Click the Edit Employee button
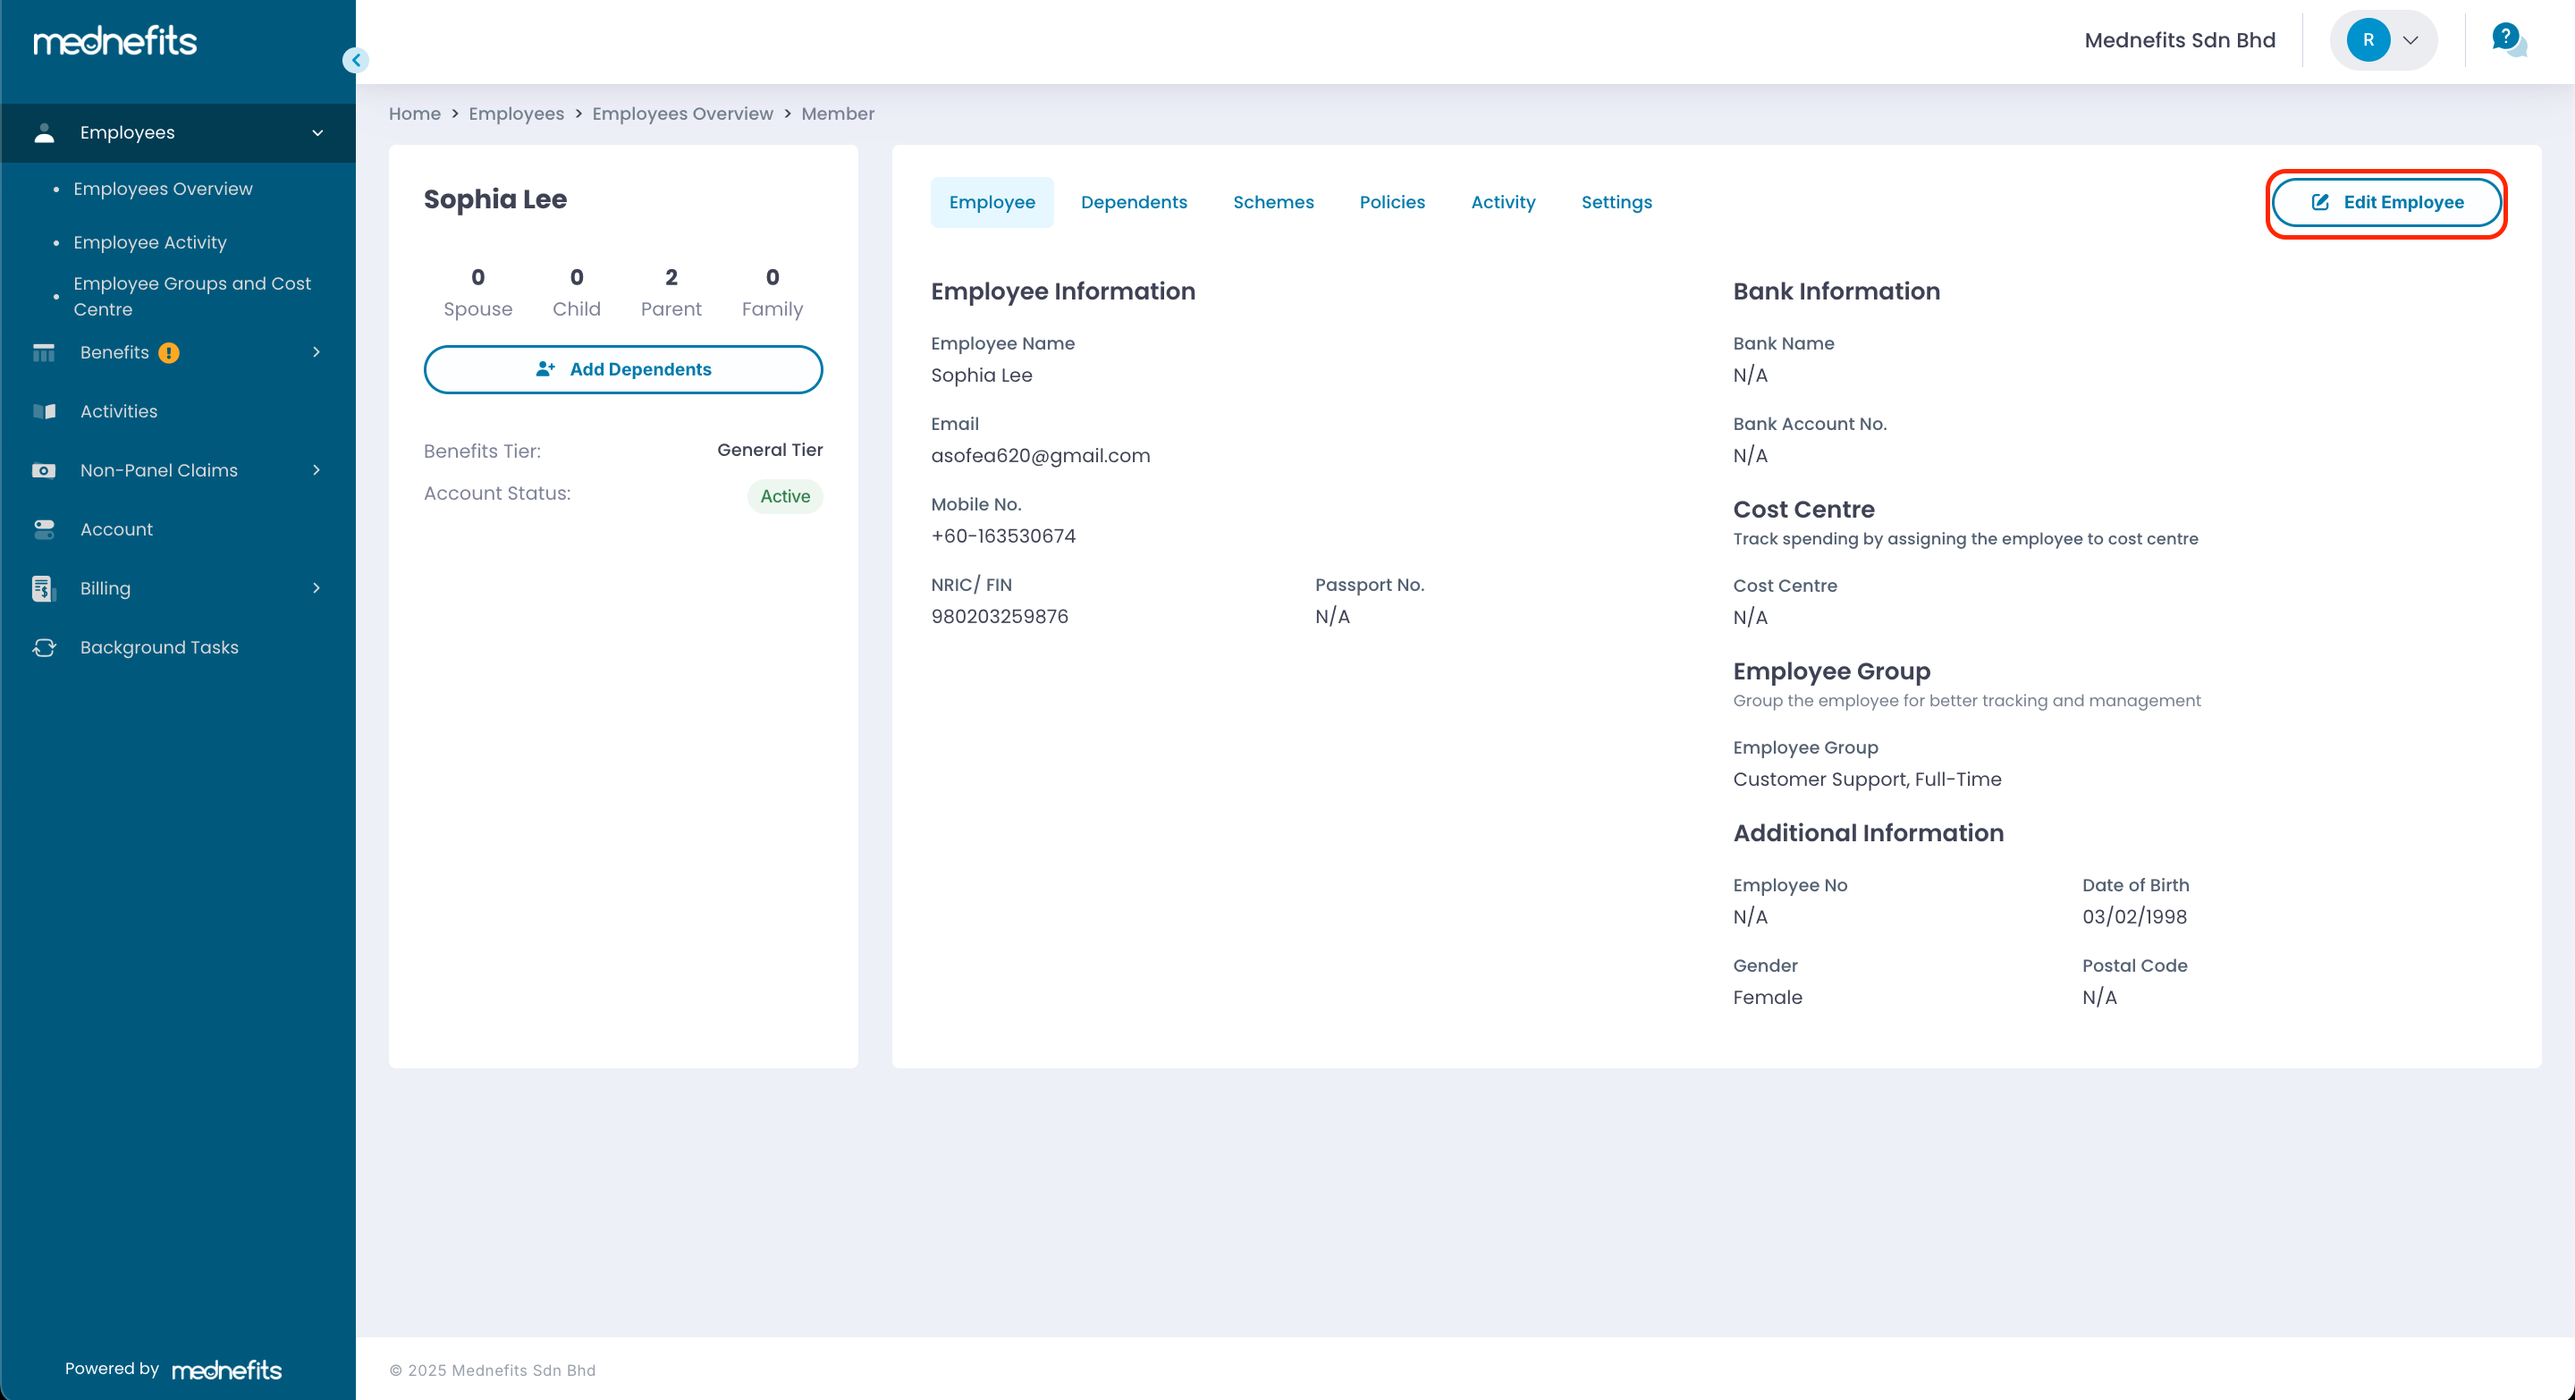The width and height of the screenshot is (2575, 1400). click(2386, 202)
